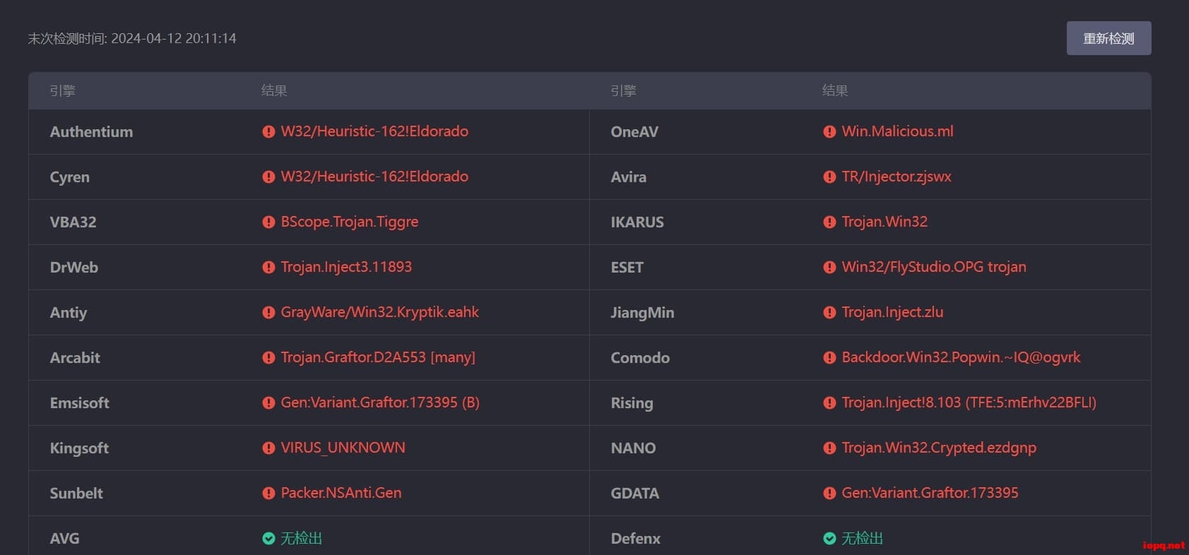This screenshot has height=555, width=1189.
Task: Click the first 引擎 column header
Action: (x=62, y=90)
